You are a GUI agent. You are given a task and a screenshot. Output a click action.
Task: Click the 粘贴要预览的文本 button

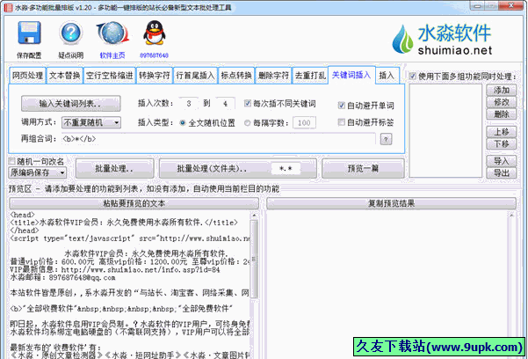(x=134, y=203)
